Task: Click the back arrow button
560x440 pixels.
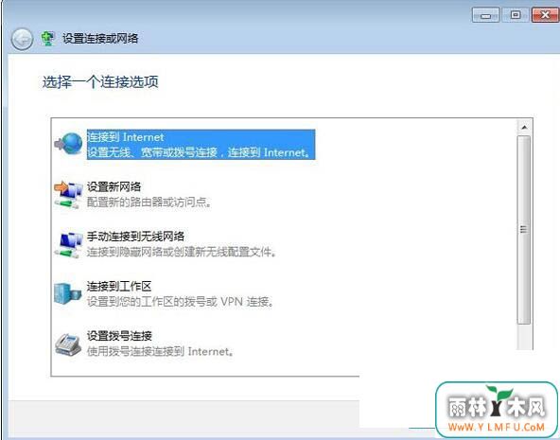Action: 22,39
